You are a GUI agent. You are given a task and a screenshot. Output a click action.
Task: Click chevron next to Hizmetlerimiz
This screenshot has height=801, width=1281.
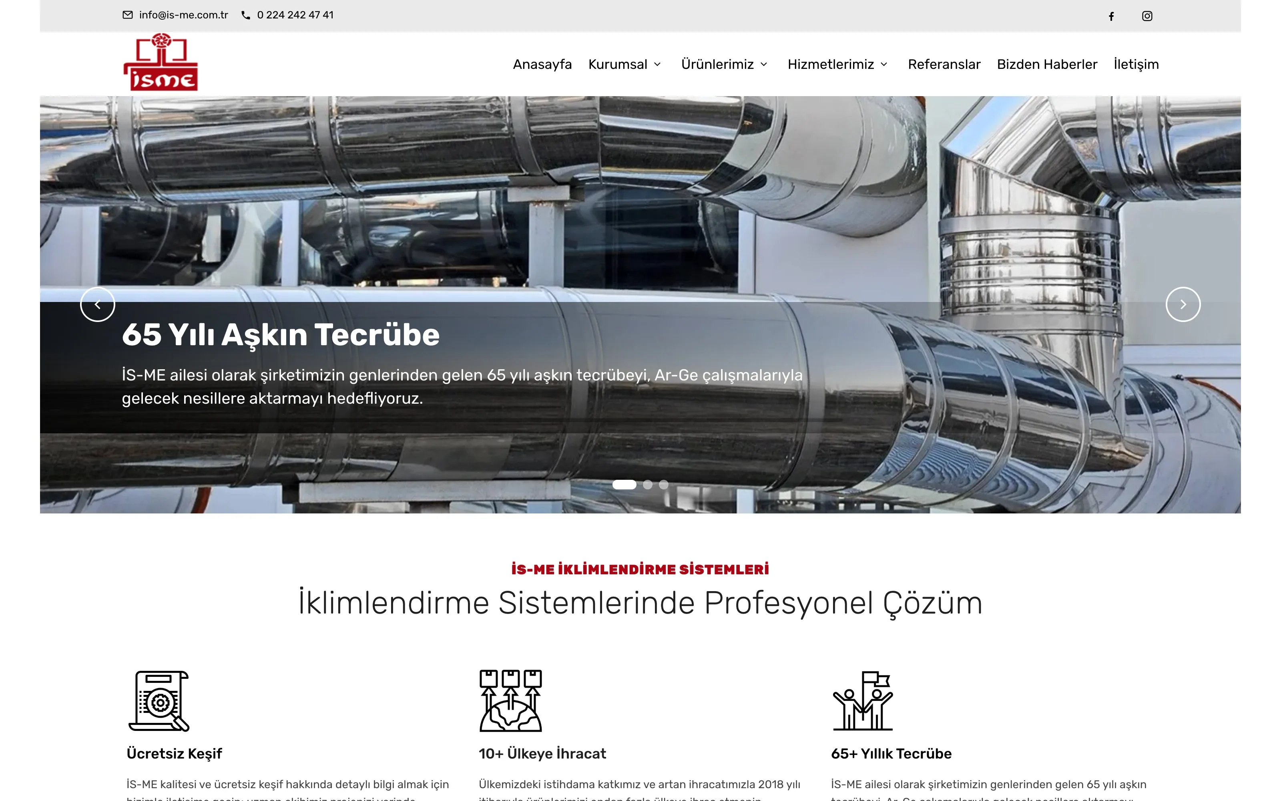(x=884, y=64)
